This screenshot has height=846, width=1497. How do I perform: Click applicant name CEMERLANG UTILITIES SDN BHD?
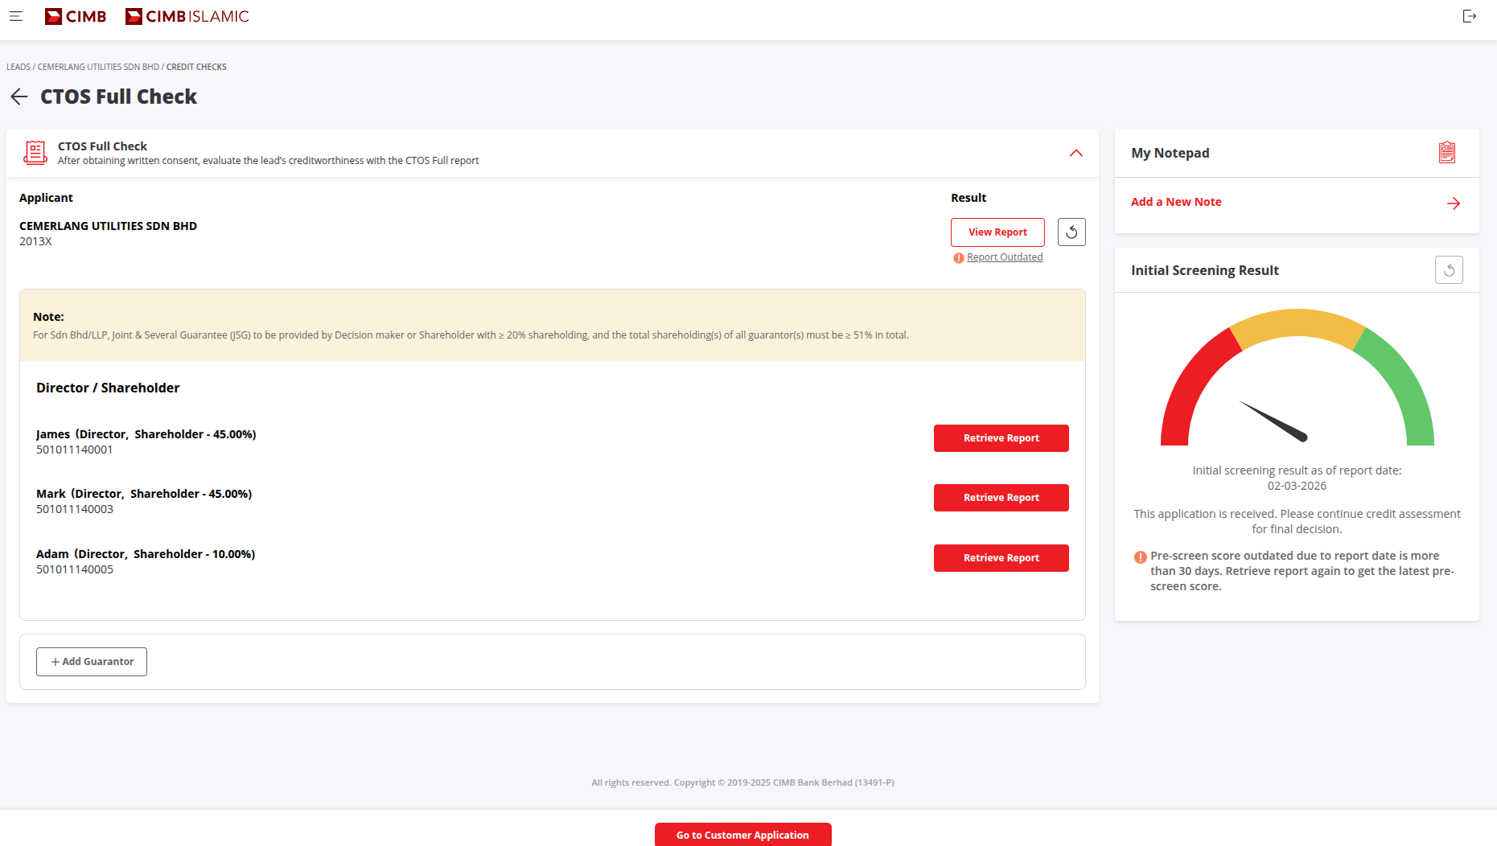[x=108, y=226]
